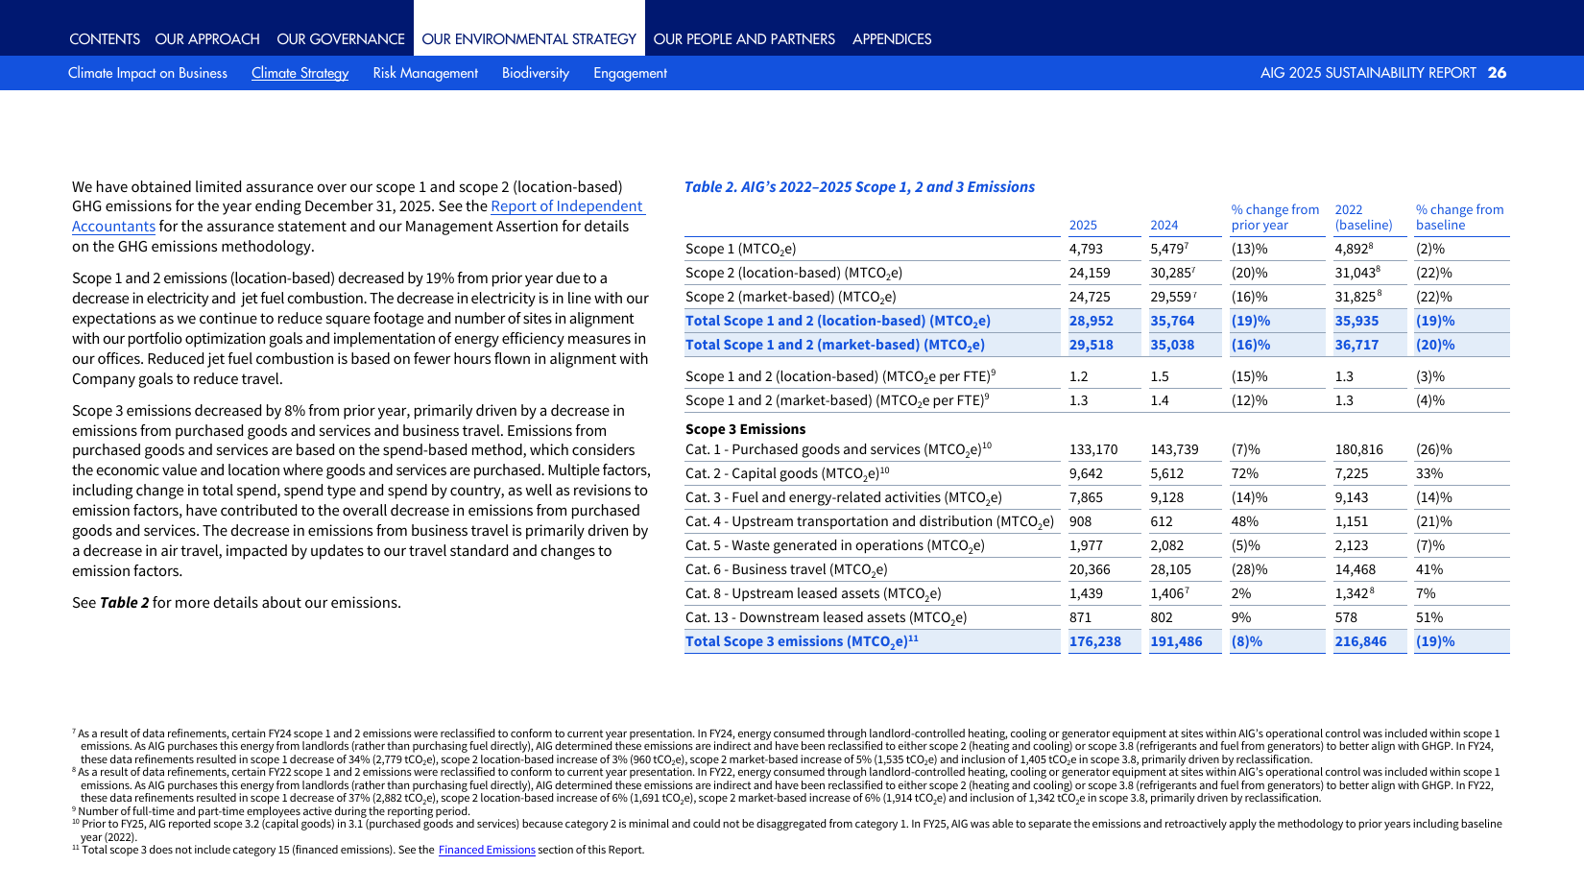
Task: Select Cat. 6 Business travel row label
Action: 786,570
